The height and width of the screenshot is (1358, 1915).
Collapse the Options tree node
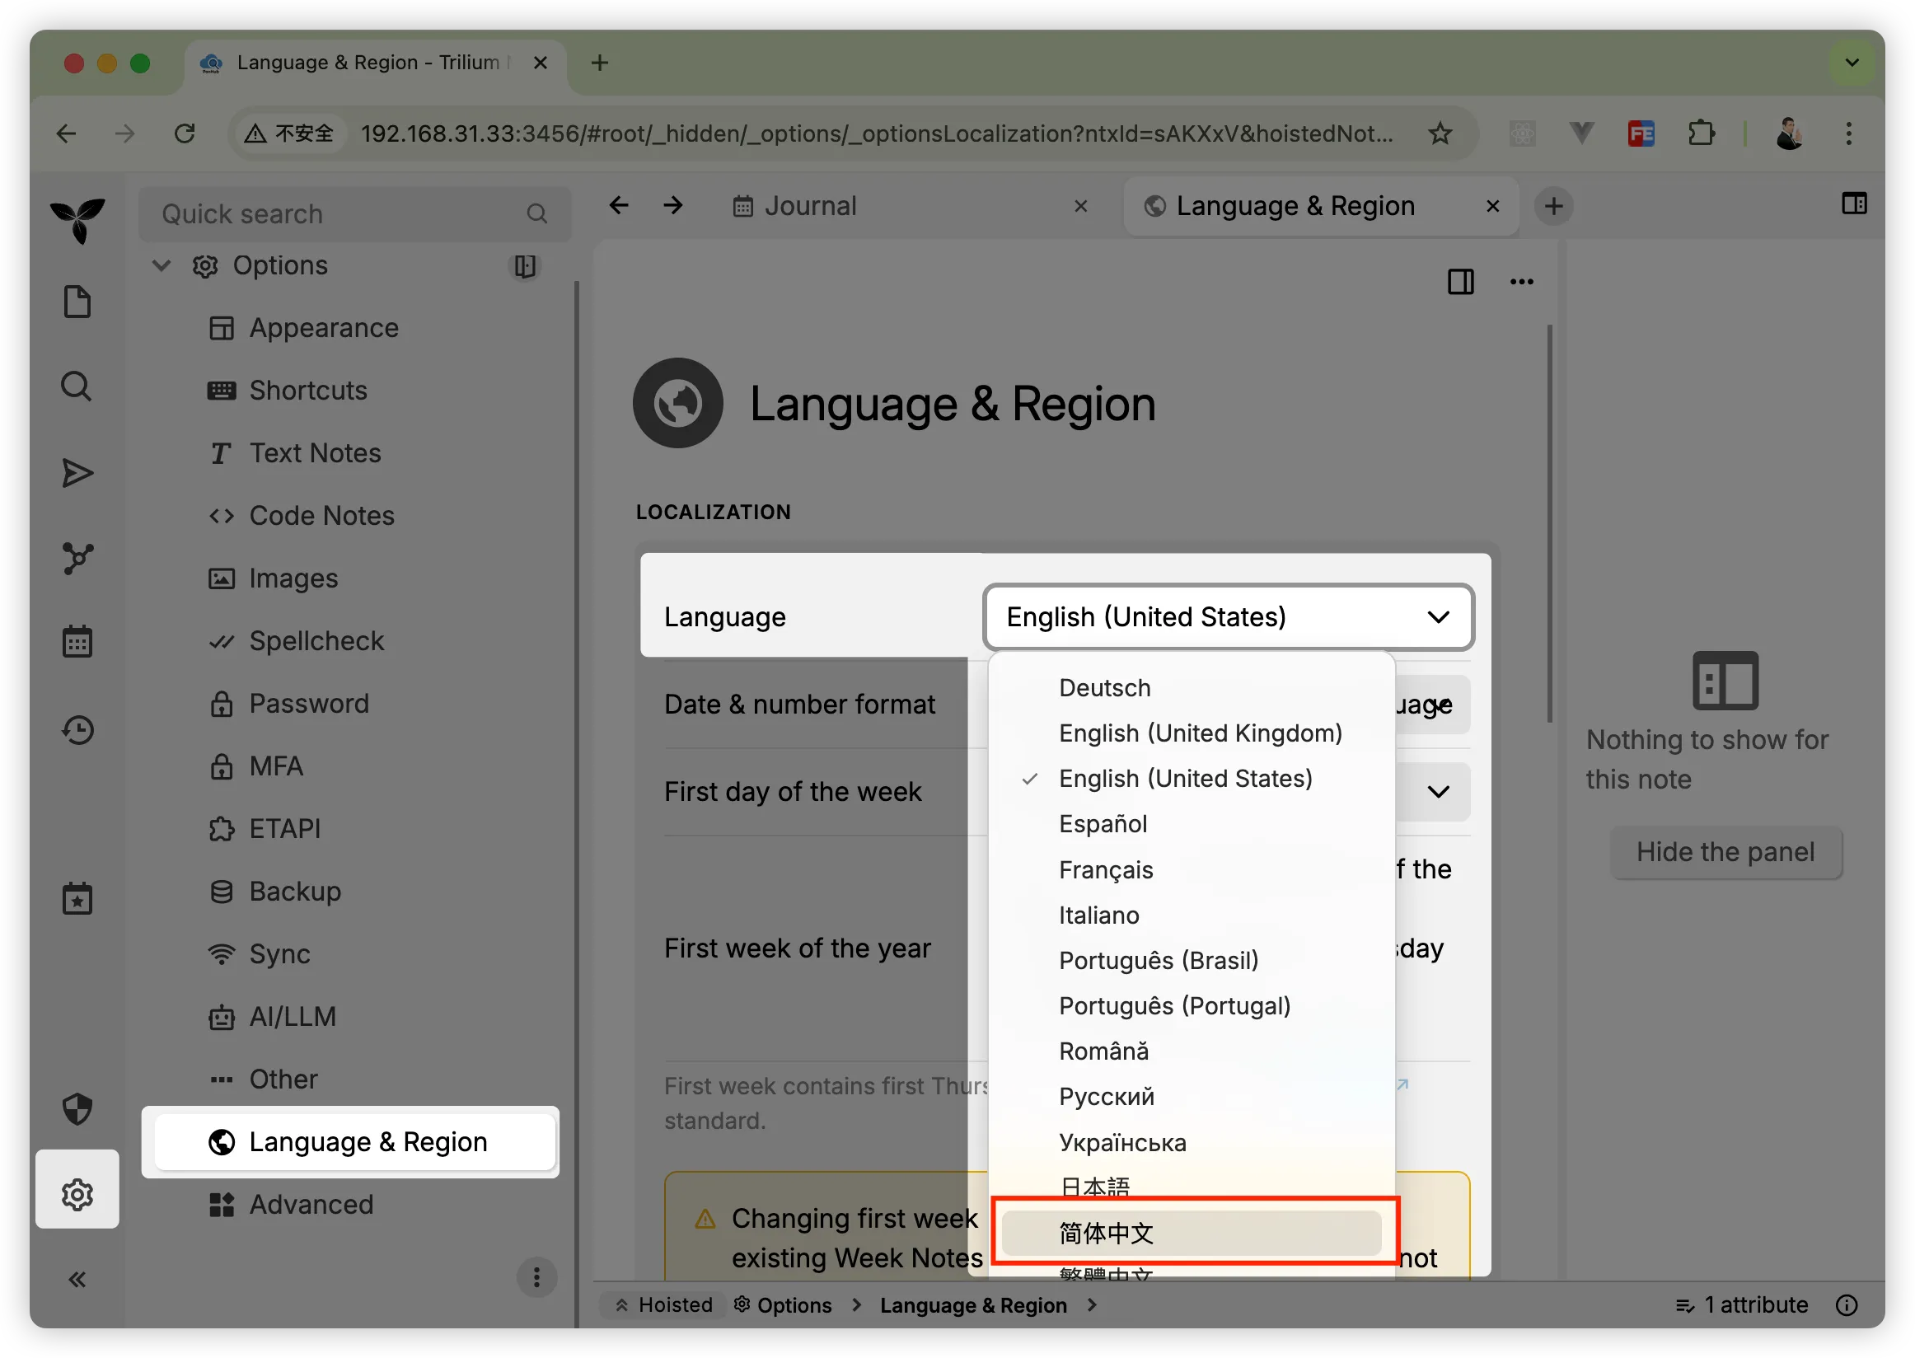tap(161, 266)
